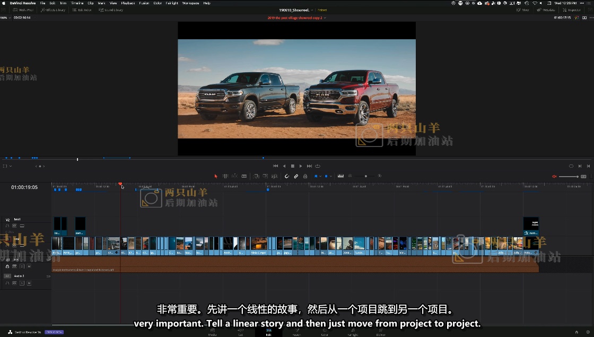The width and height of the screenshot is (594, 337).
Task: Switch to the Color page tab
Action: 325,332
